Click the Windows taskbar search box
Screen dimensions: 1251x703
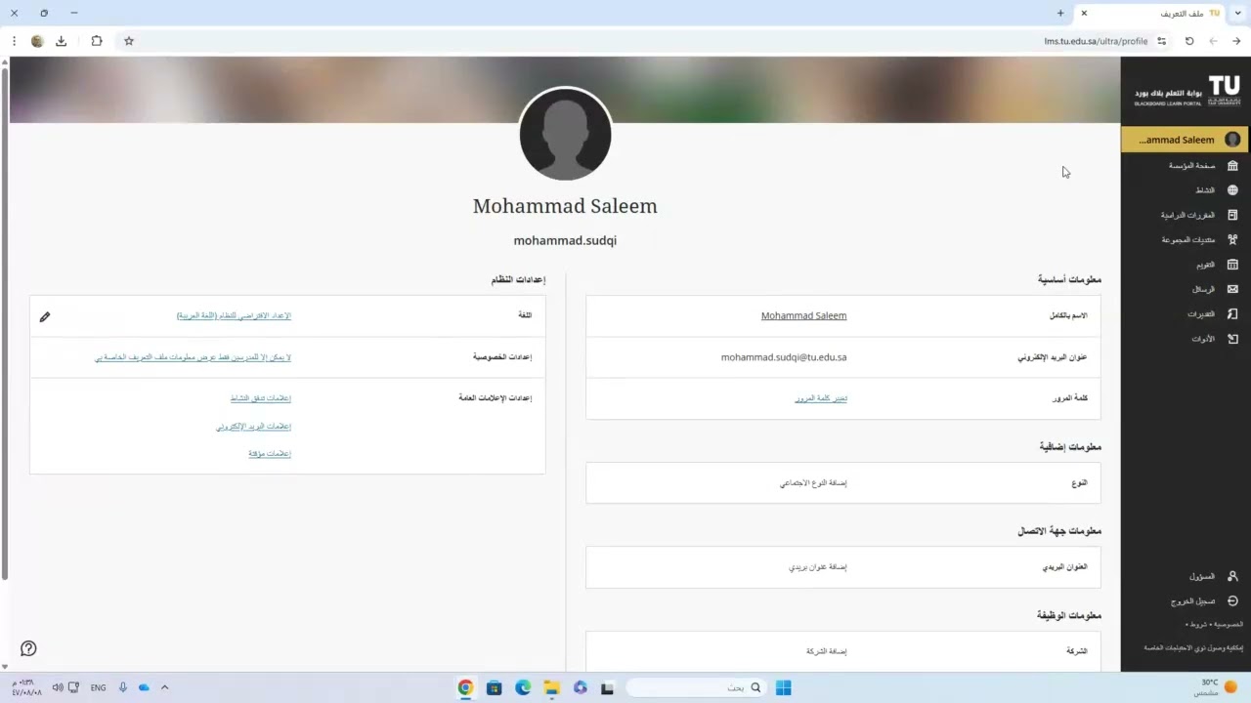[696, 687]
